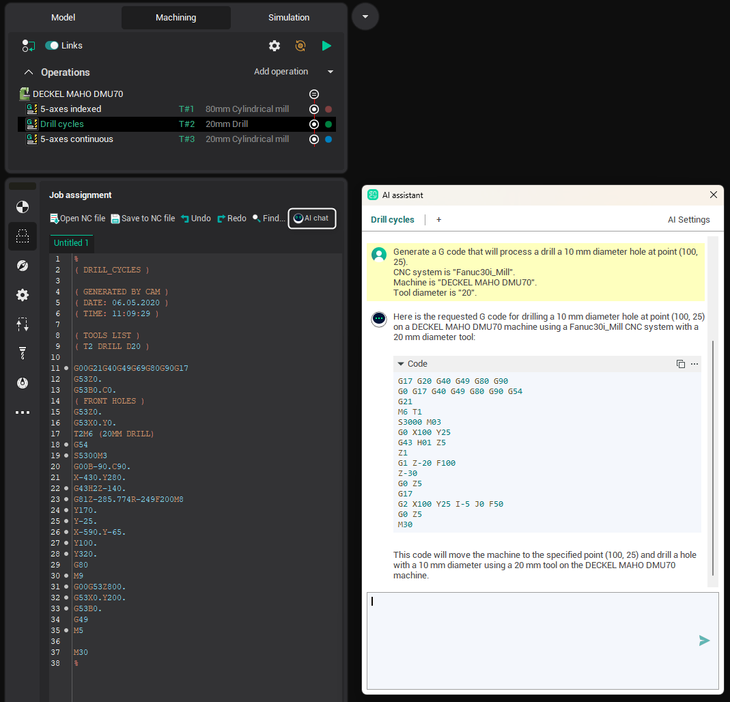Open AI Settings in the assistant panel
The image size is (730, 702).
[x=690, y=220]
